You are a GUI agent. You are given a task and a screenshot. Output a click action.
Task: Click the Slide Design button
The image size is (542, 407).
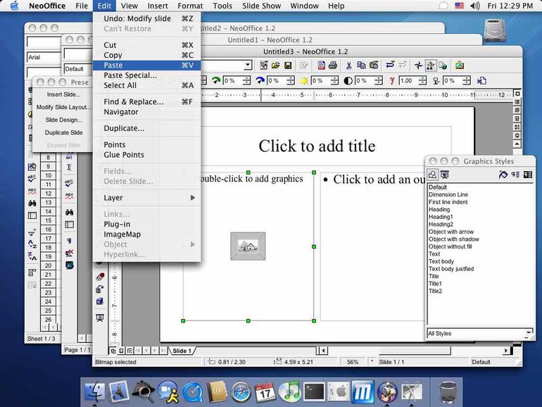click(x=63, y=120)
